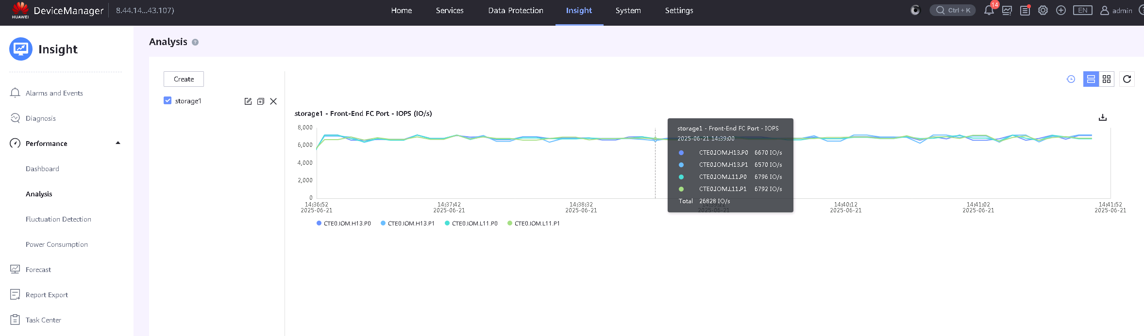Click the Task Center clipboard icon
Viewport: 1144px width, 336px height.
coord(15,320)
